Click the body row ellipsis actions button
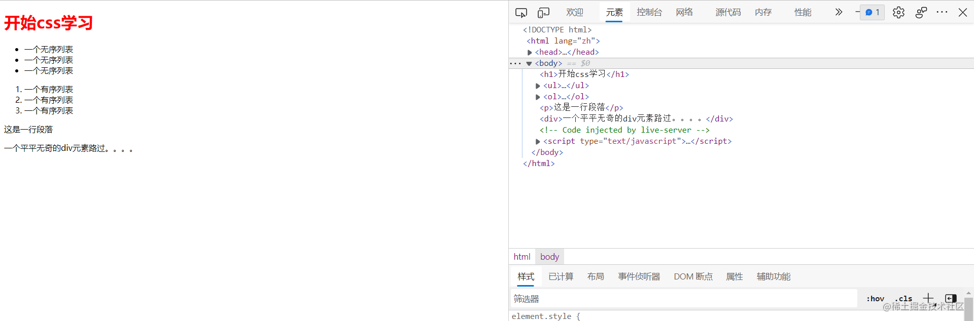The height and width of the screenshot is (321, 974). point(515,63)
